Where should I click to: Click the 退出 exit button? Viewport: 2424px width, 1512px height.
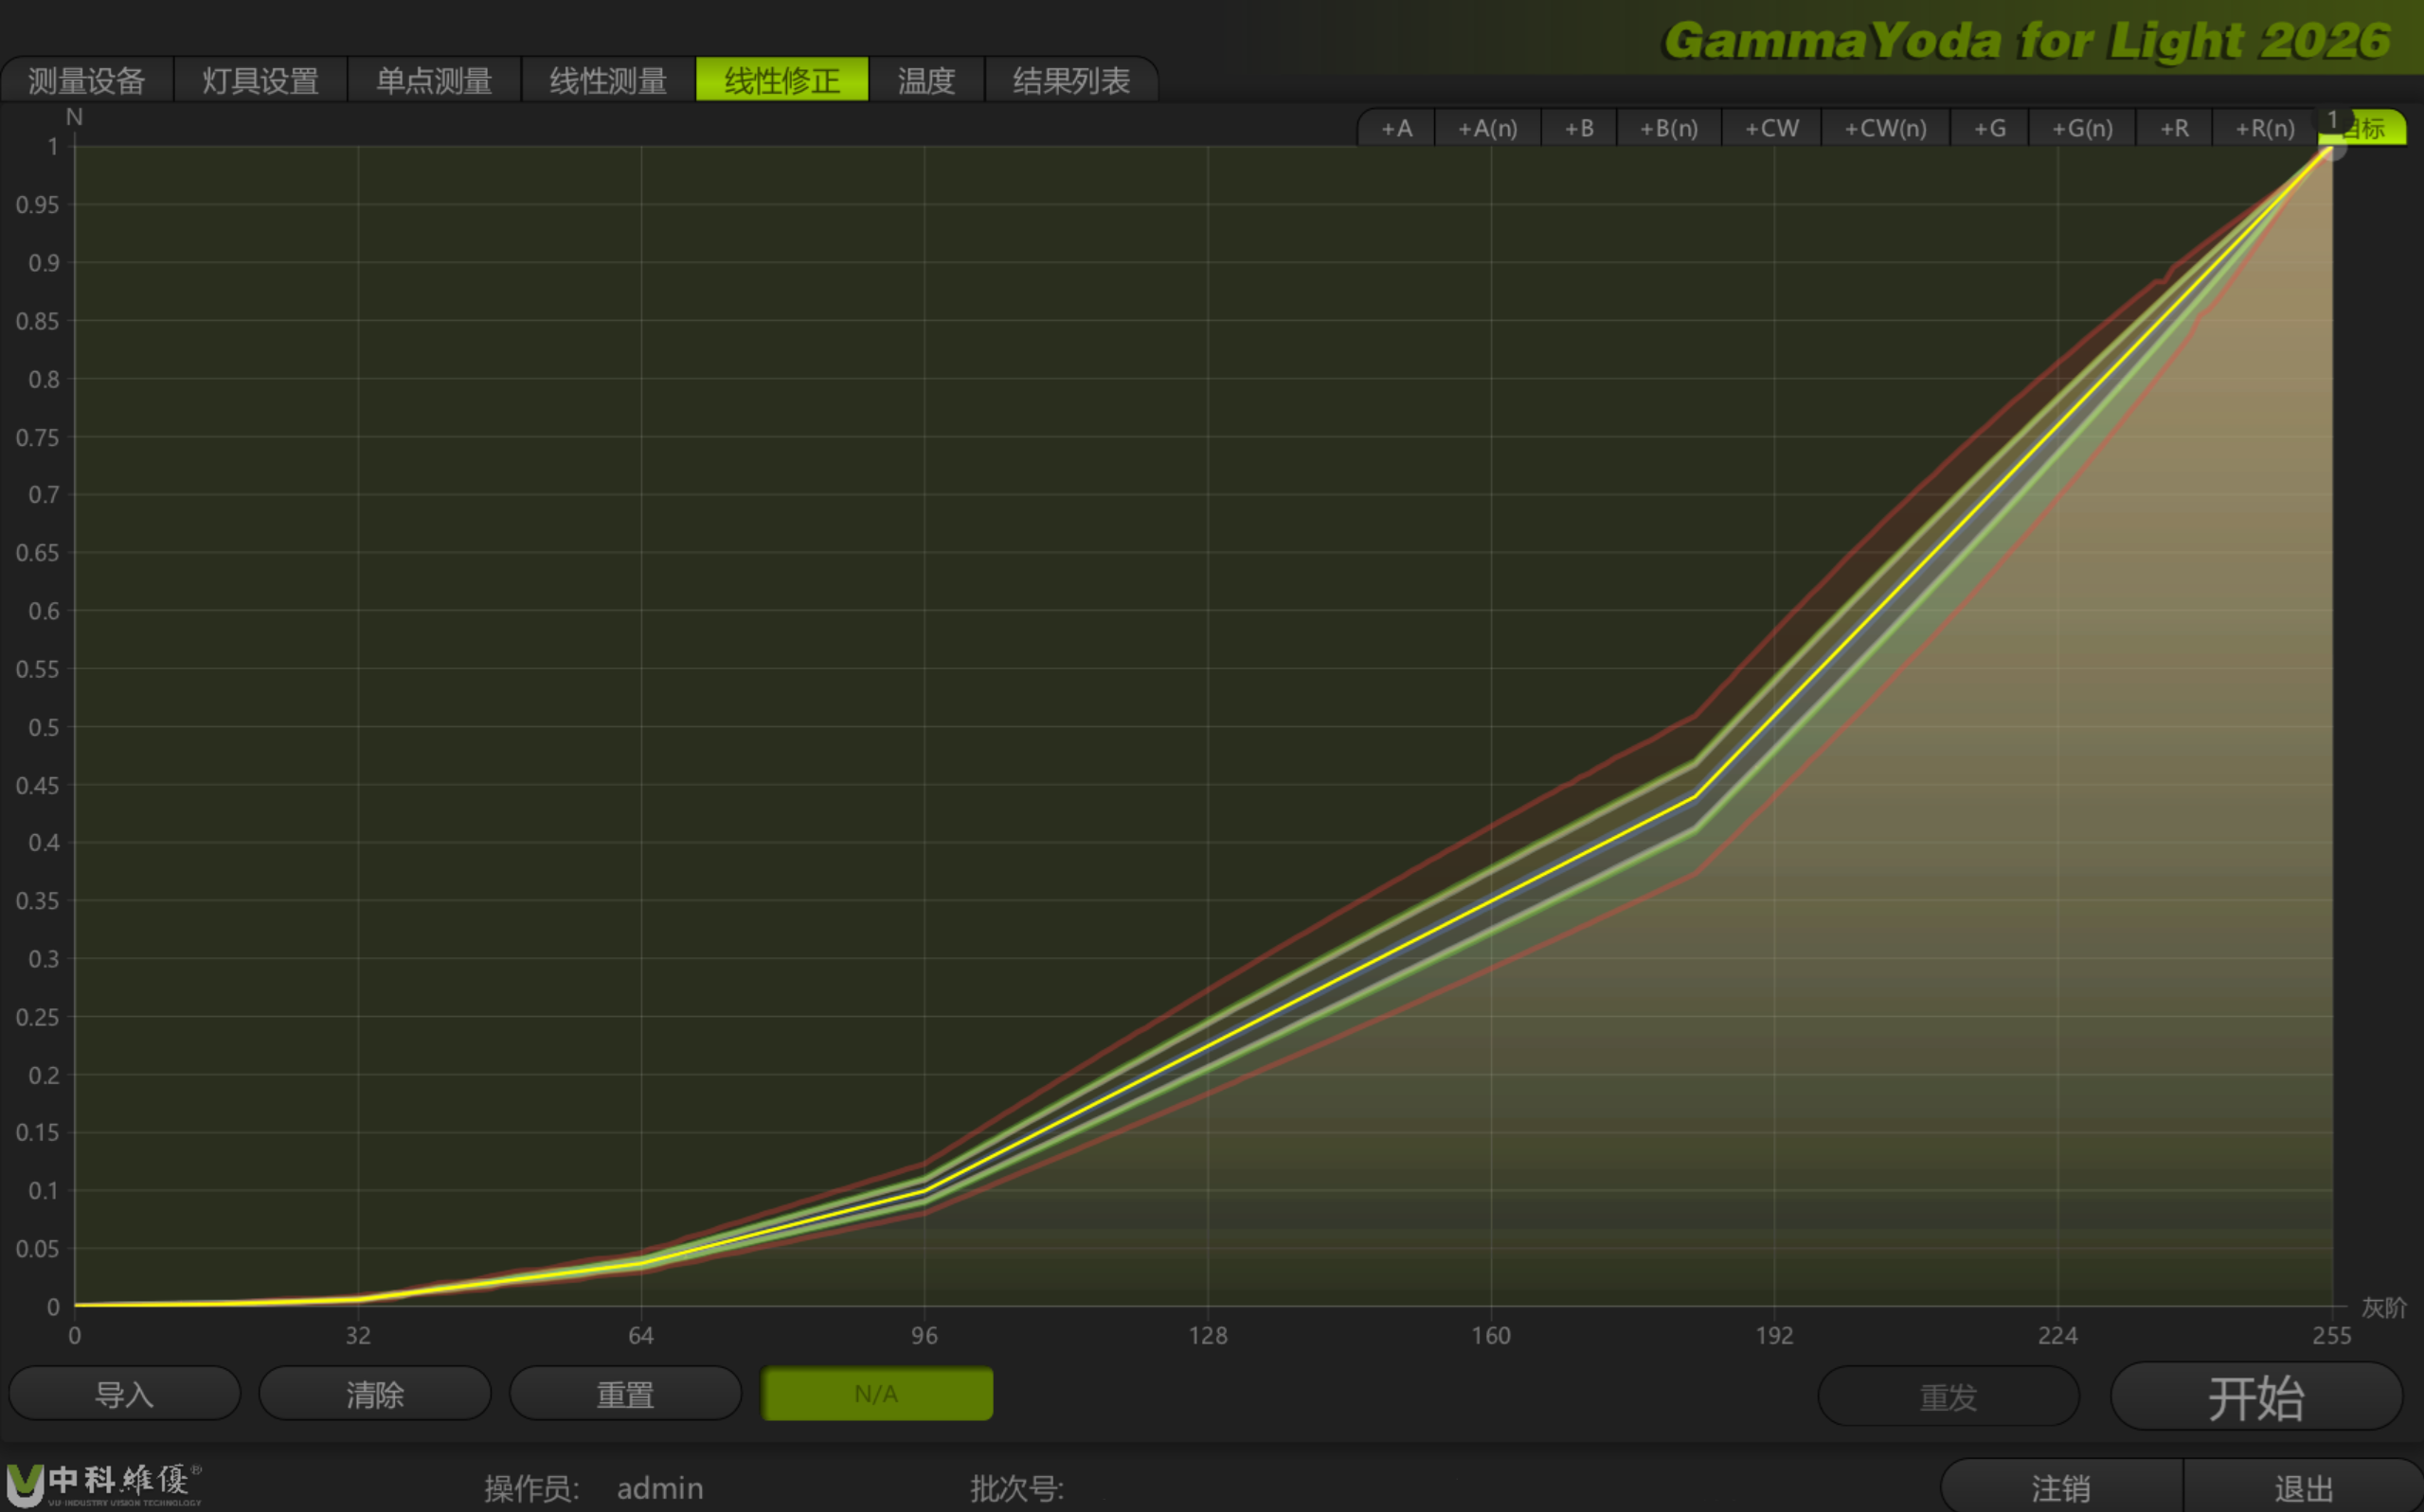[2304, 1488]
